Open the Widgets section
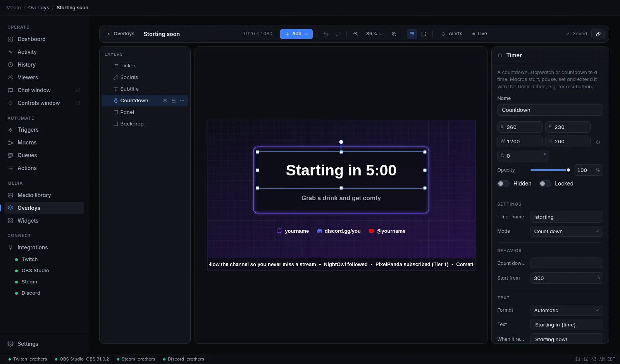 click(x=44, y=221)
